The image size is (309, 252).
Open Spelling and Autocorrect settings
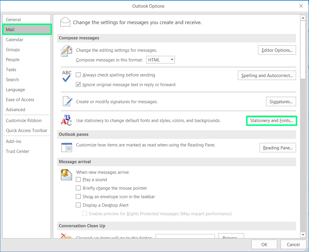tap(267, 75)
